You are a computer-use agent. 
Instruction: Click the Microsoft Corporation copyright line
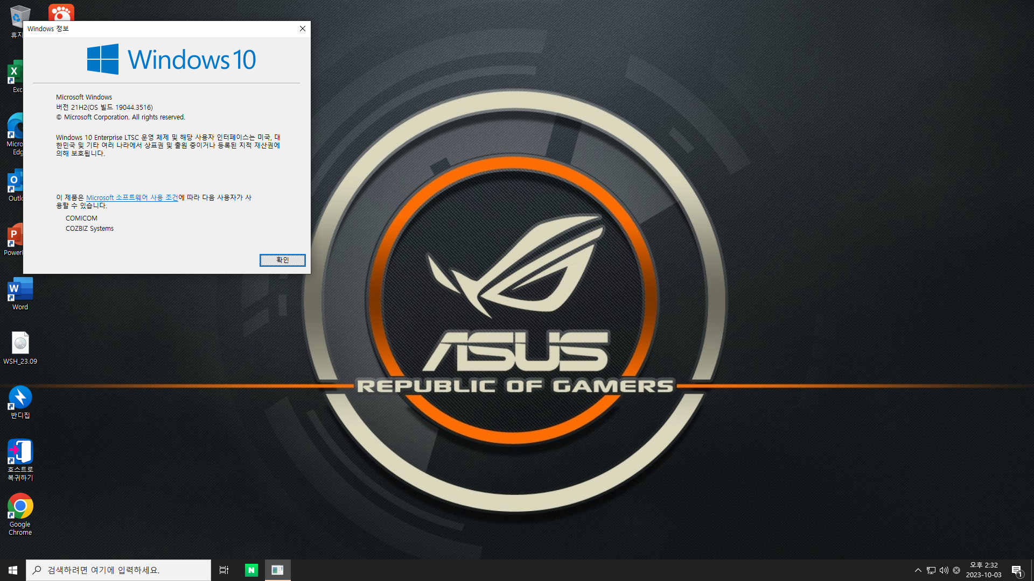121,117
